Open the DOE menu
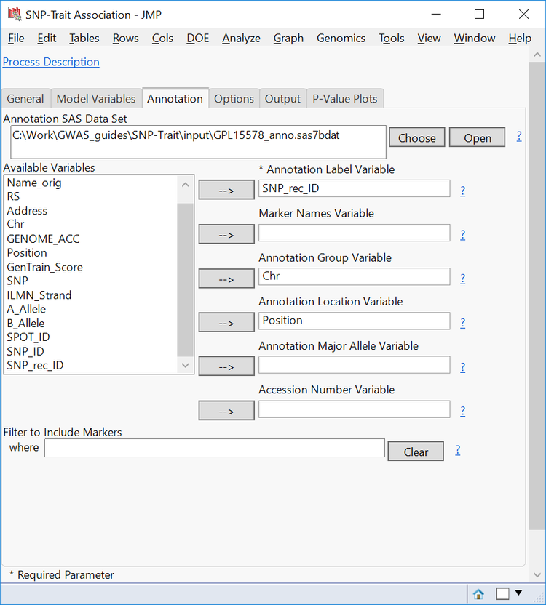The width and height of the screenshot is (546, 605). click(198, 39)
